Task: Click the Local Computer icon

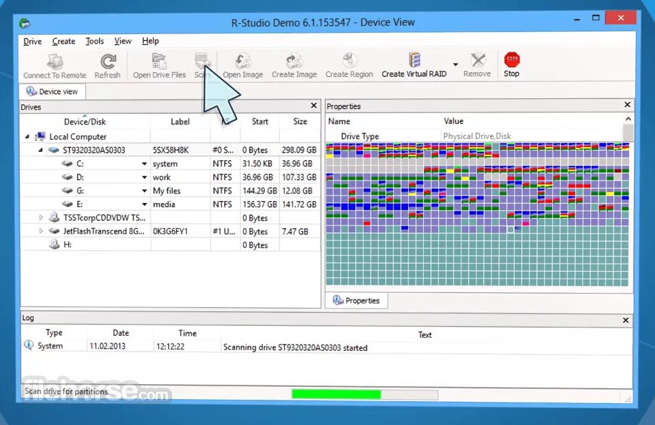Action: (x=40, y=136)
